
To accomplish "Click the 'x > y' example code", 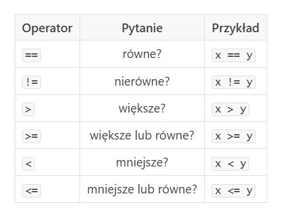I will click(230, 109).
